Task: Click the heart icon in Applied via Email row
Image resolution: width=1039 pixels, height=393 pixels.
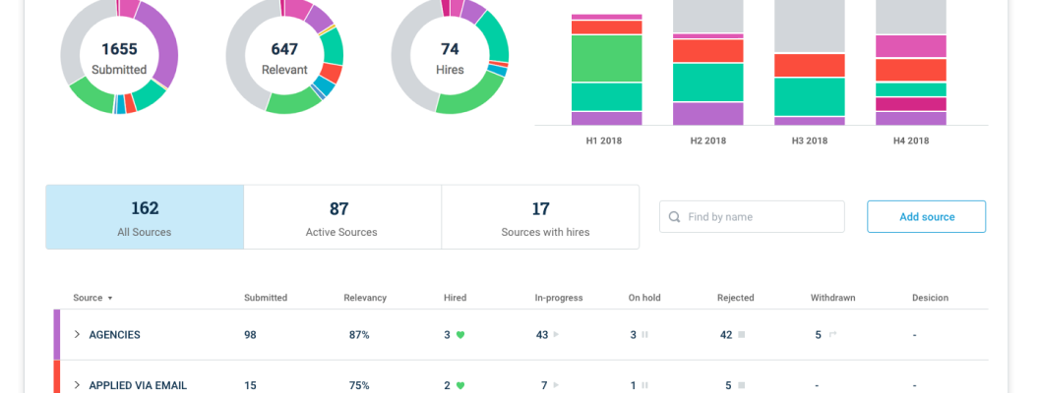Action: coord(459,386)
